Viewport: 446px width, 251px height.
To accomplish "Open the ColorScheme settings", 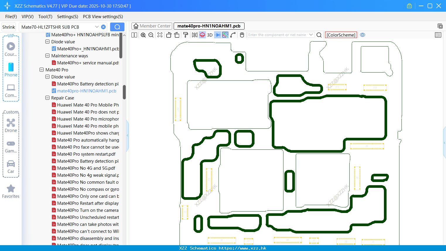I will coord(341,35).
